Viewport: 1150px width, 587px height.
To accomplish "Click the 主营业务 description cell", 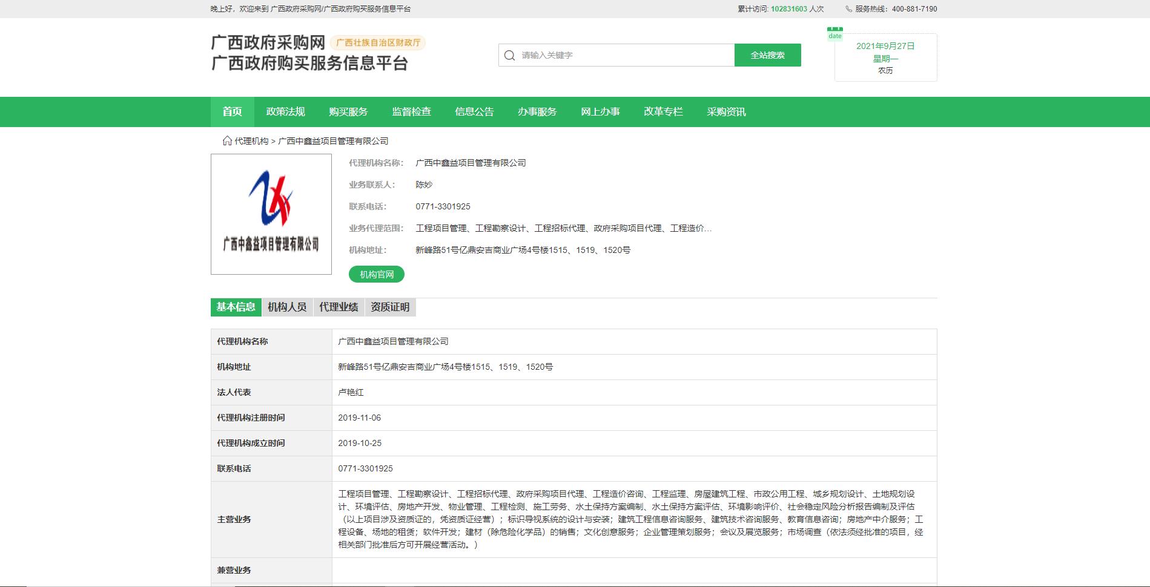I will pyautogui.click(x=634, y=519).
